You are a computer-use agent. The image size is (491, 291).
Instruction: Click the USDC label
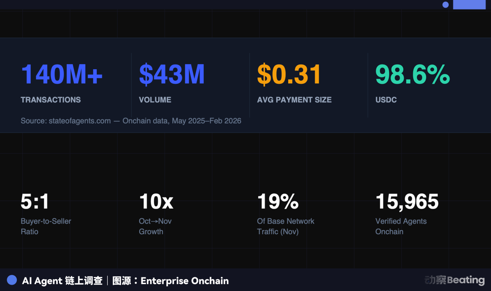[386, 100]
